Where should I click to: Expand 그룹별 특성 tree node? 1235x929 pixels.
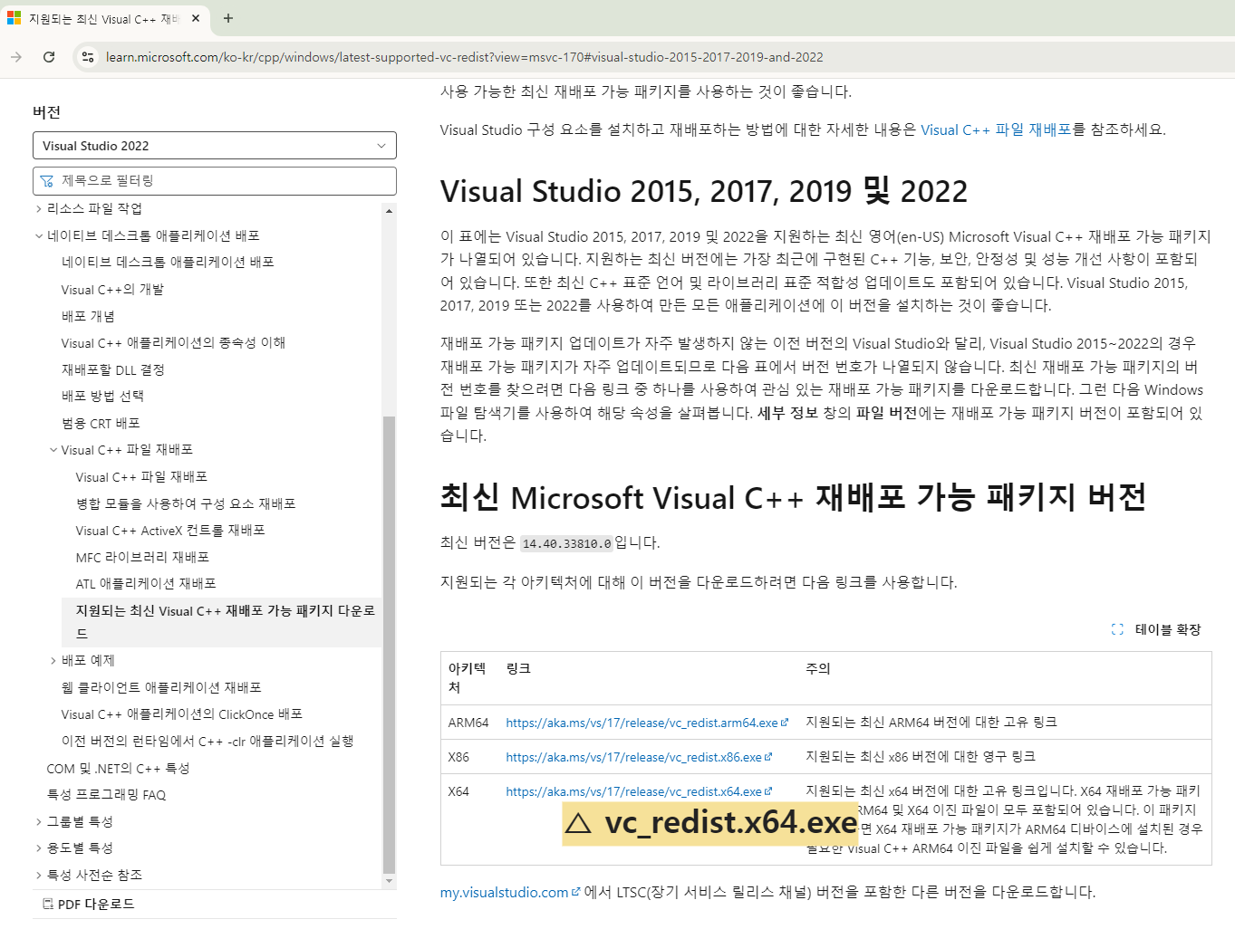tap(39, 822)
